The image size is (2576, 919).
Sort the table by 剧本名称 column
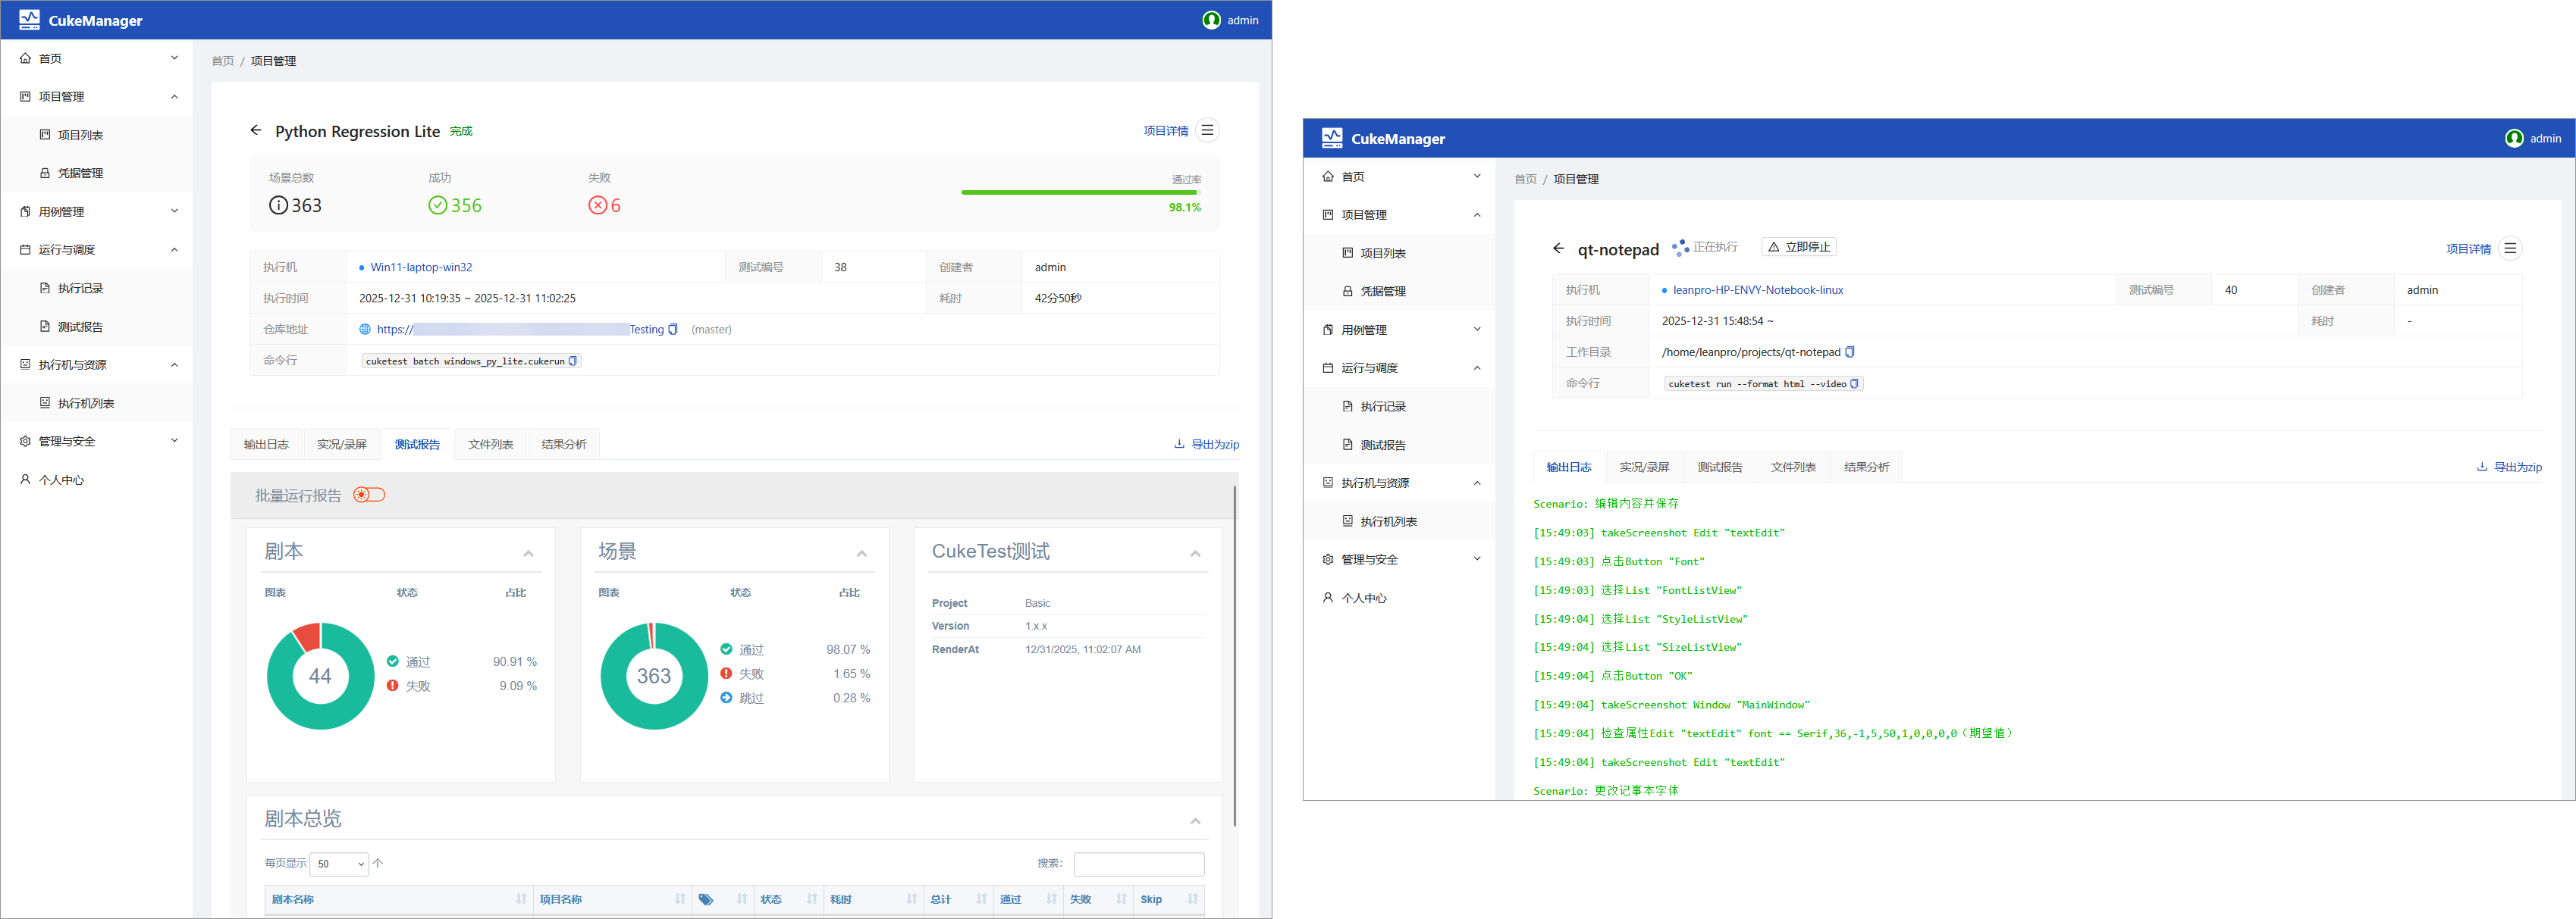point(399,899)
